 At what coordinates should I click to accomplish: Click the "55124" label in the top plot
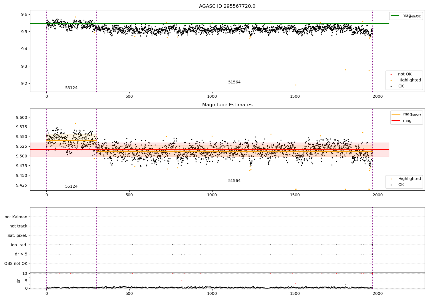point(71,88)
